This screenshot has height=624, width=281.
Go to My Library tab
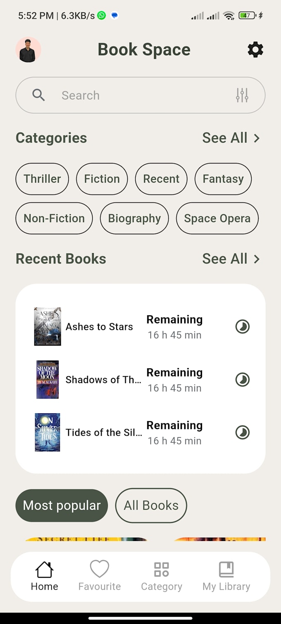pos(226,576)
